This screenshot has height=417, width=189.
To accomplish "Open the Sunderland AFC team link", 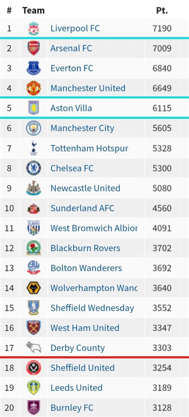I will pyautogui.click(x=83, y=208).
